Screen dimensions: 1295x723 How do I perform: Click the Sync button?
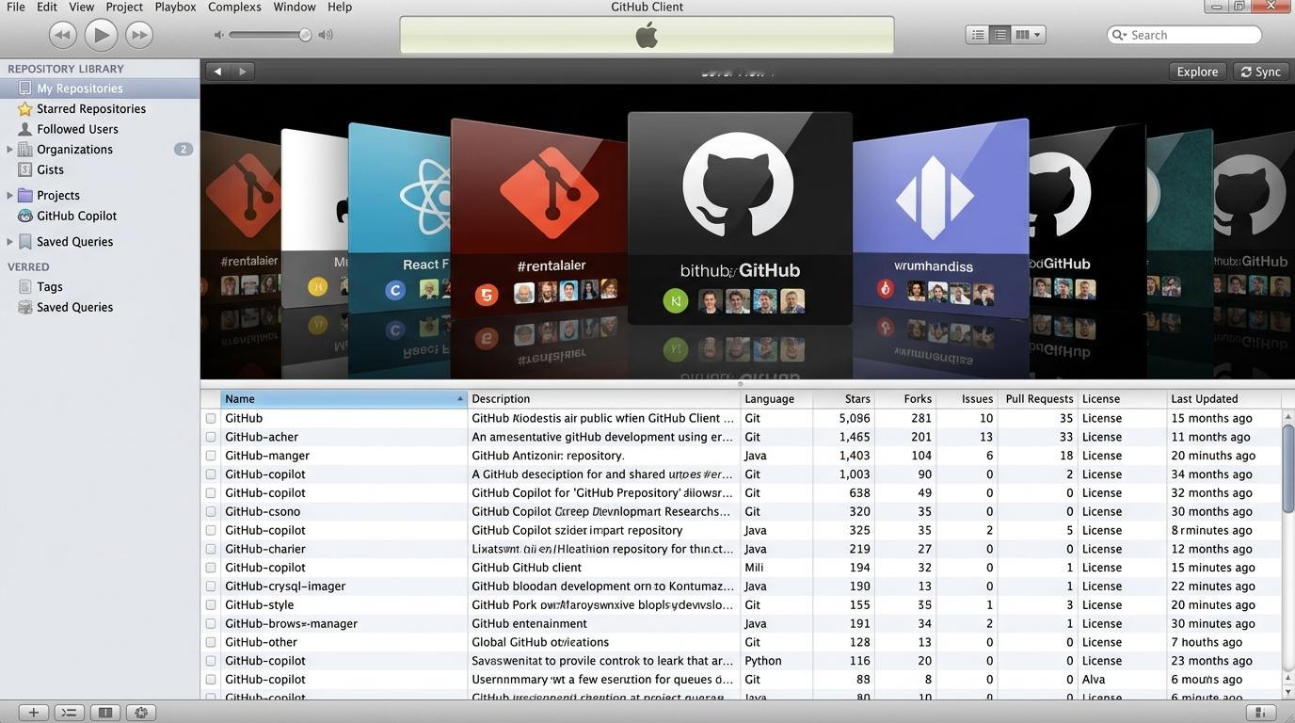(1261, 72)
